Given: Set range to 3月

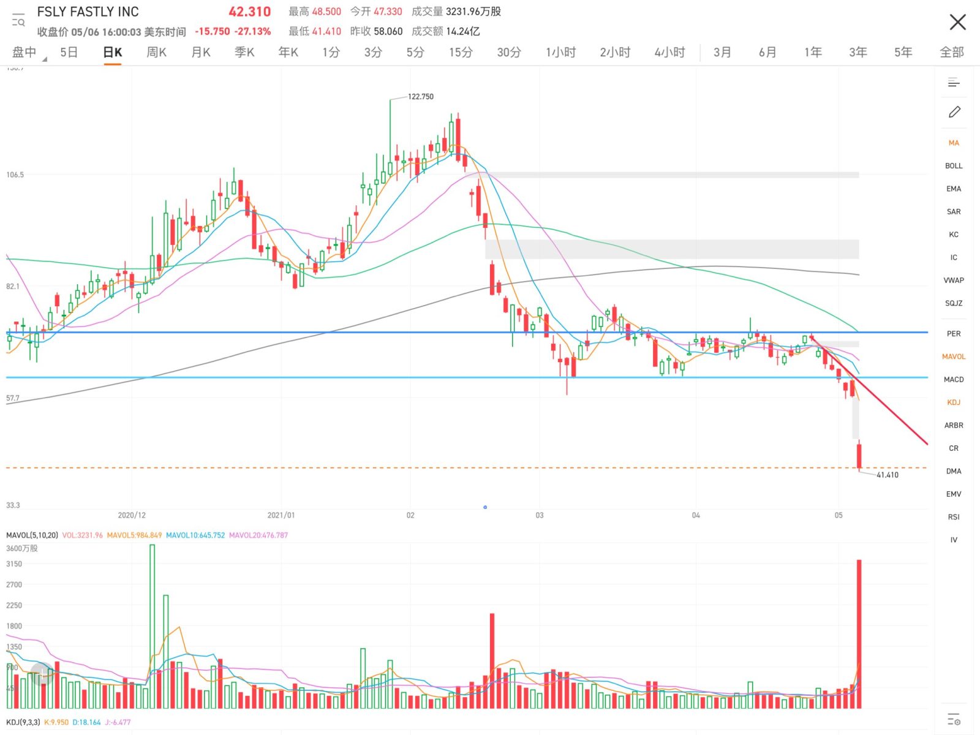Looking at the screenshot, I should coord(723,53).
